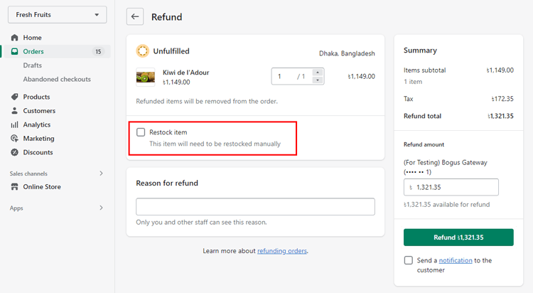Open the Fresh Fruits store dropdown
The width and height of the screenshot is (533, 293).
coord(57,15)
